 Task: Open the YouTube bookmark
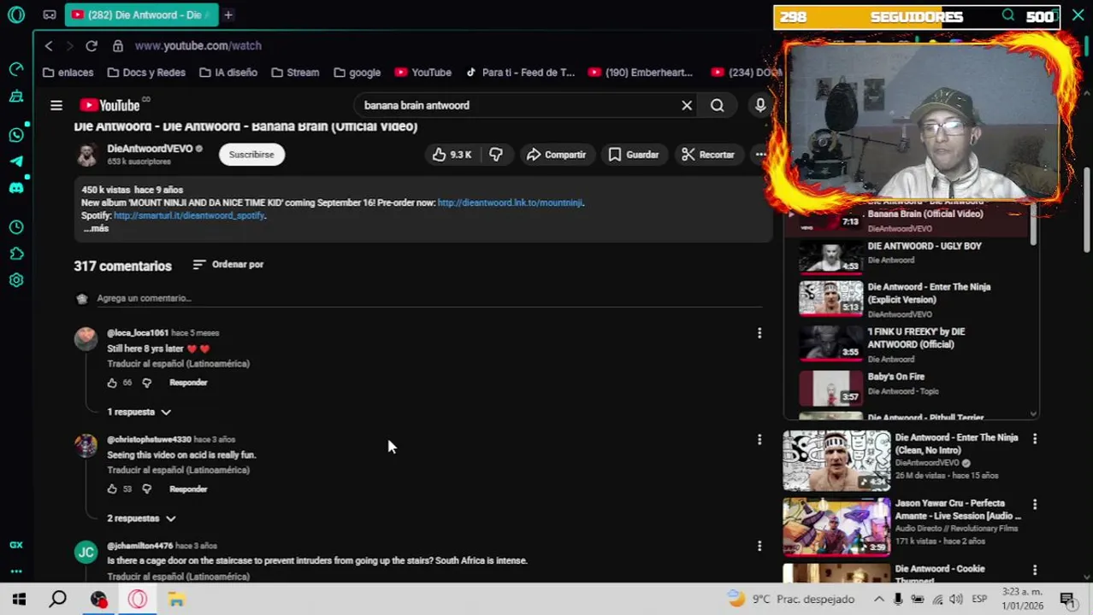pos(422,73)
